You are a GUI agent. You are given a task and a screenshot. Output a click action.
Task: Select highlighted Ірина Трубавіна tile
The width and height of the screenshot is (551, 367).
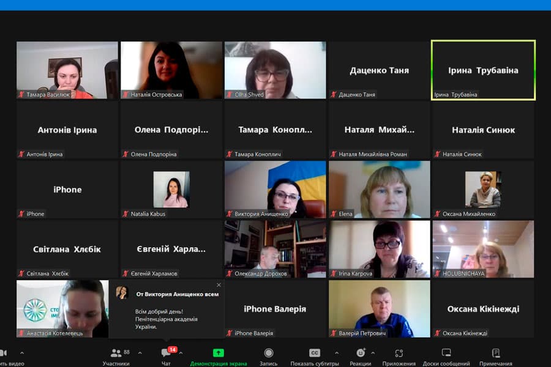point(483,70)
